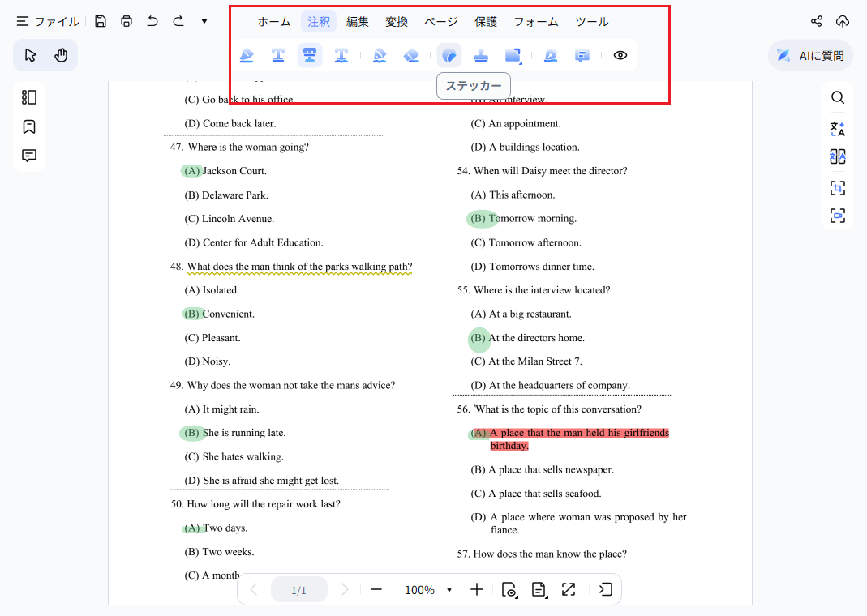
Task: Print the document
Action: pos(127,22)
